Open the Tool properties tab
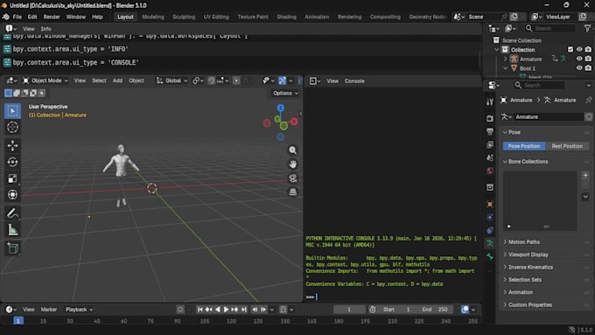Screen dimensions: 595x335 click(490, 101)
